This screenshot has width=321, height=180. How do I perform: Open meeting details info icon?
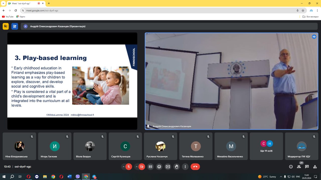coord(291,167)
